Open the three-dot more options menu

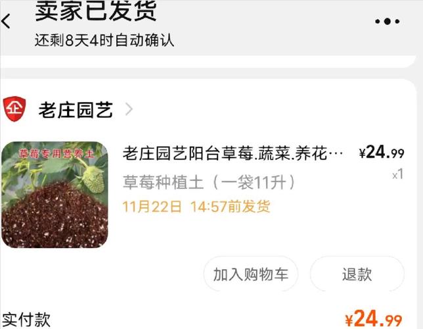point(388,21)
